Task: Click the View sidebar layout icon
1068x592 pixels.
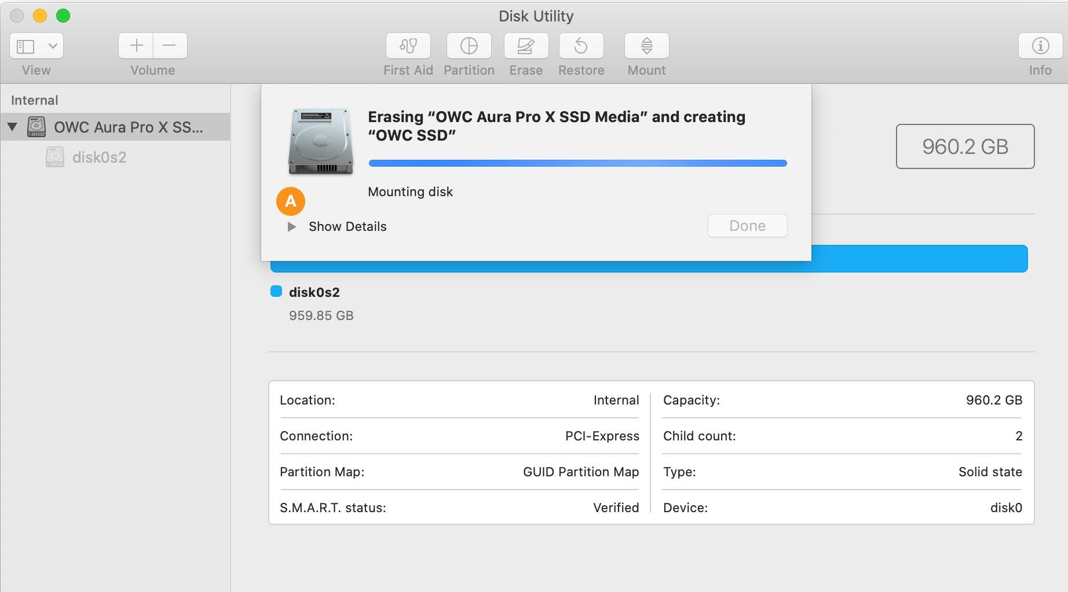Action: coord(25,46)
